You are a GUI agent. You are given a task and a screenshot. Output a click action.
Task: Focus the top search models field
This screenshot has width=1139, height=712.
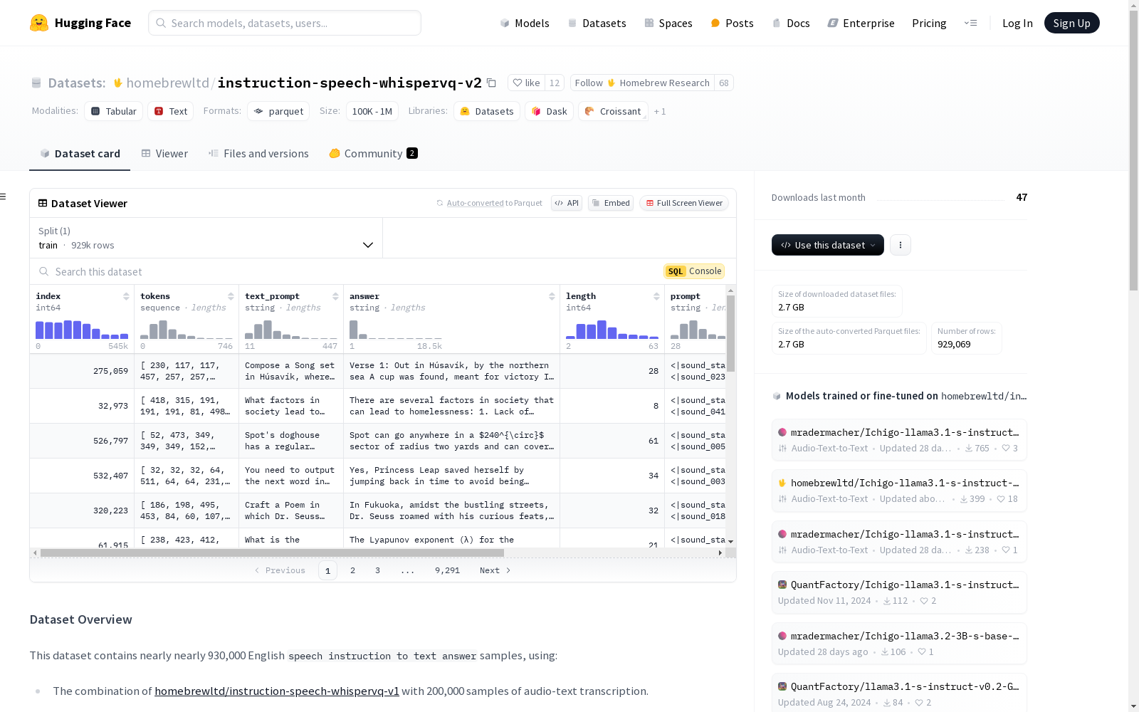[285, 23]
